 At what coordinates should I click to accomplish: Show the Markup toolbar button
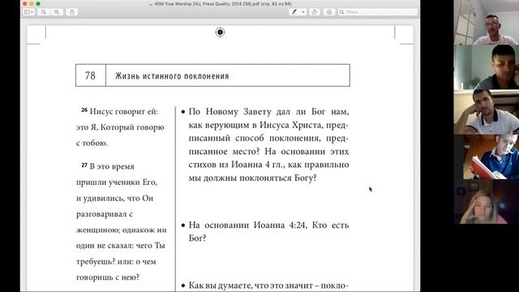click(x=329, y=12)
